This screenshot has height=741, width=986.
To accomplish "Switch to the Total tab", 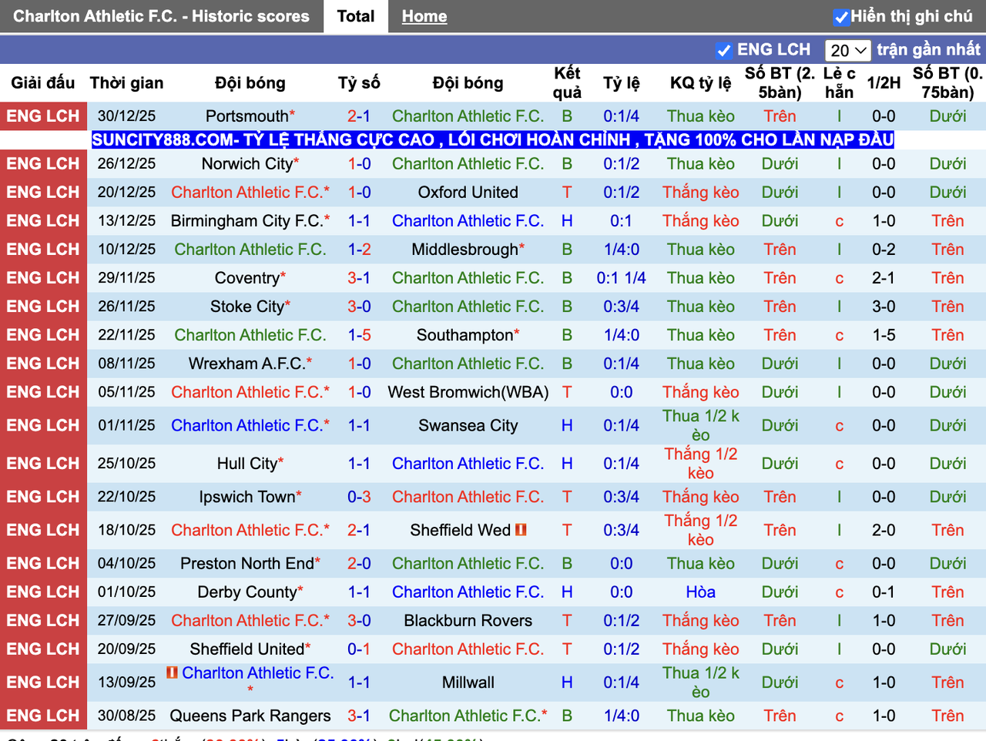I will pyautogui.click(x=356, y=16).
